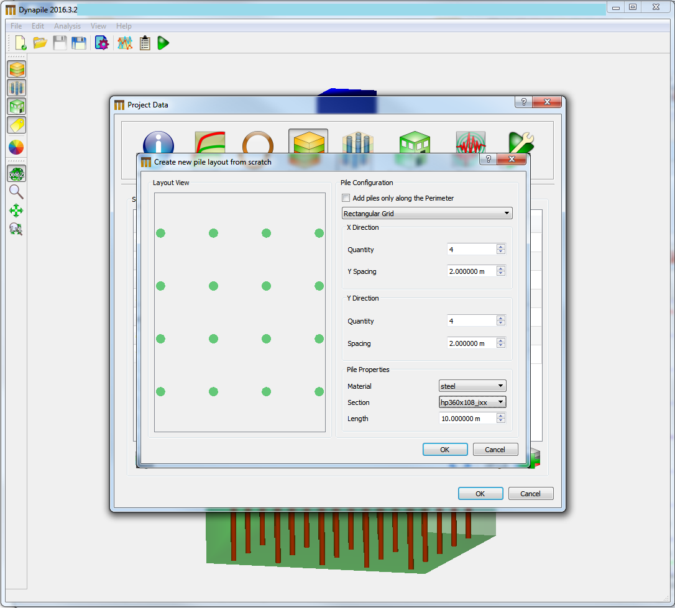Image resolution: width=675 pixels, height=608 pixels.
Task: Click the X Direction Quantity input field
Action: [x=472, y=250]
